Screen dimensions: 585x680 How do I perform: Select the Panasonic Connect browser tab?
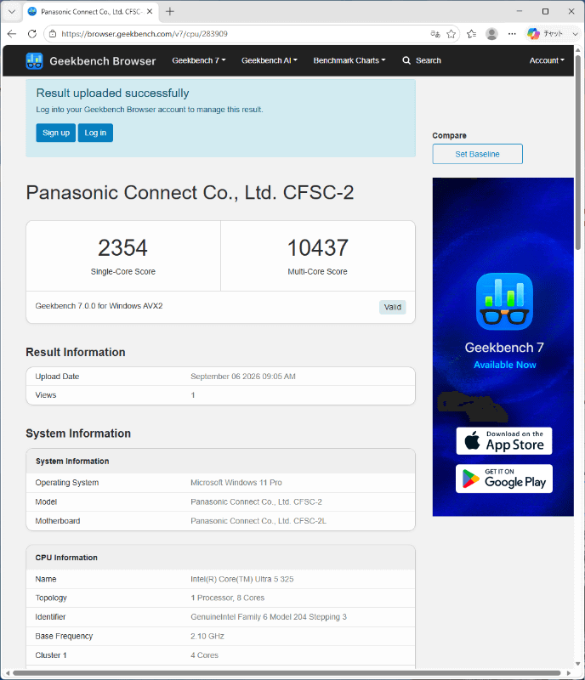(x=90, y=12)
